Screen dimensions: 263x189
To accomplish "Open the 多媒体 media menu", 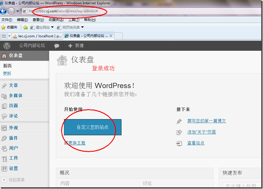I will pos(16,96).
